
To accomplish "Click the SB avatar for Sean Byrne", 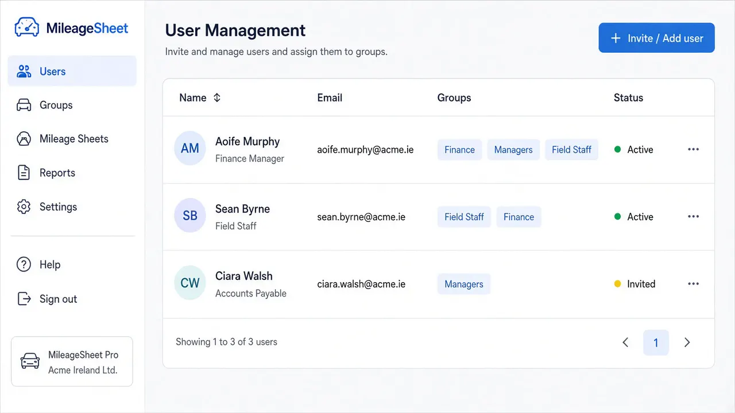I will pos(190,216).
